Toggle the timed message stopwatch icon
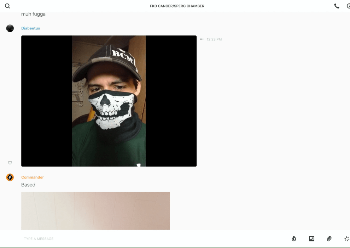 (x=294, y=239)
